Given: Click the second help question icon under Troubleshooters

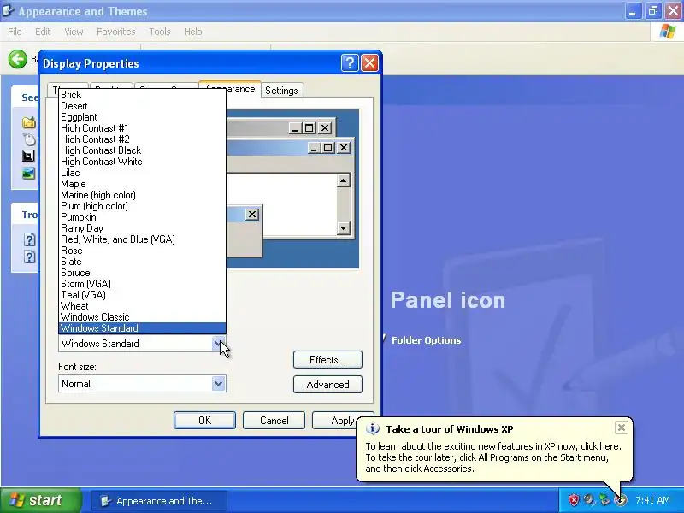Looking at the screenshot, I should (x=29, y=256).
